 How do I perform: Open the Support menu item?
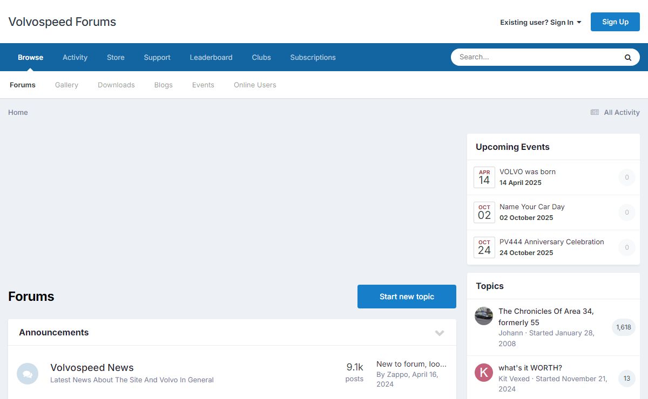(157, 57)
